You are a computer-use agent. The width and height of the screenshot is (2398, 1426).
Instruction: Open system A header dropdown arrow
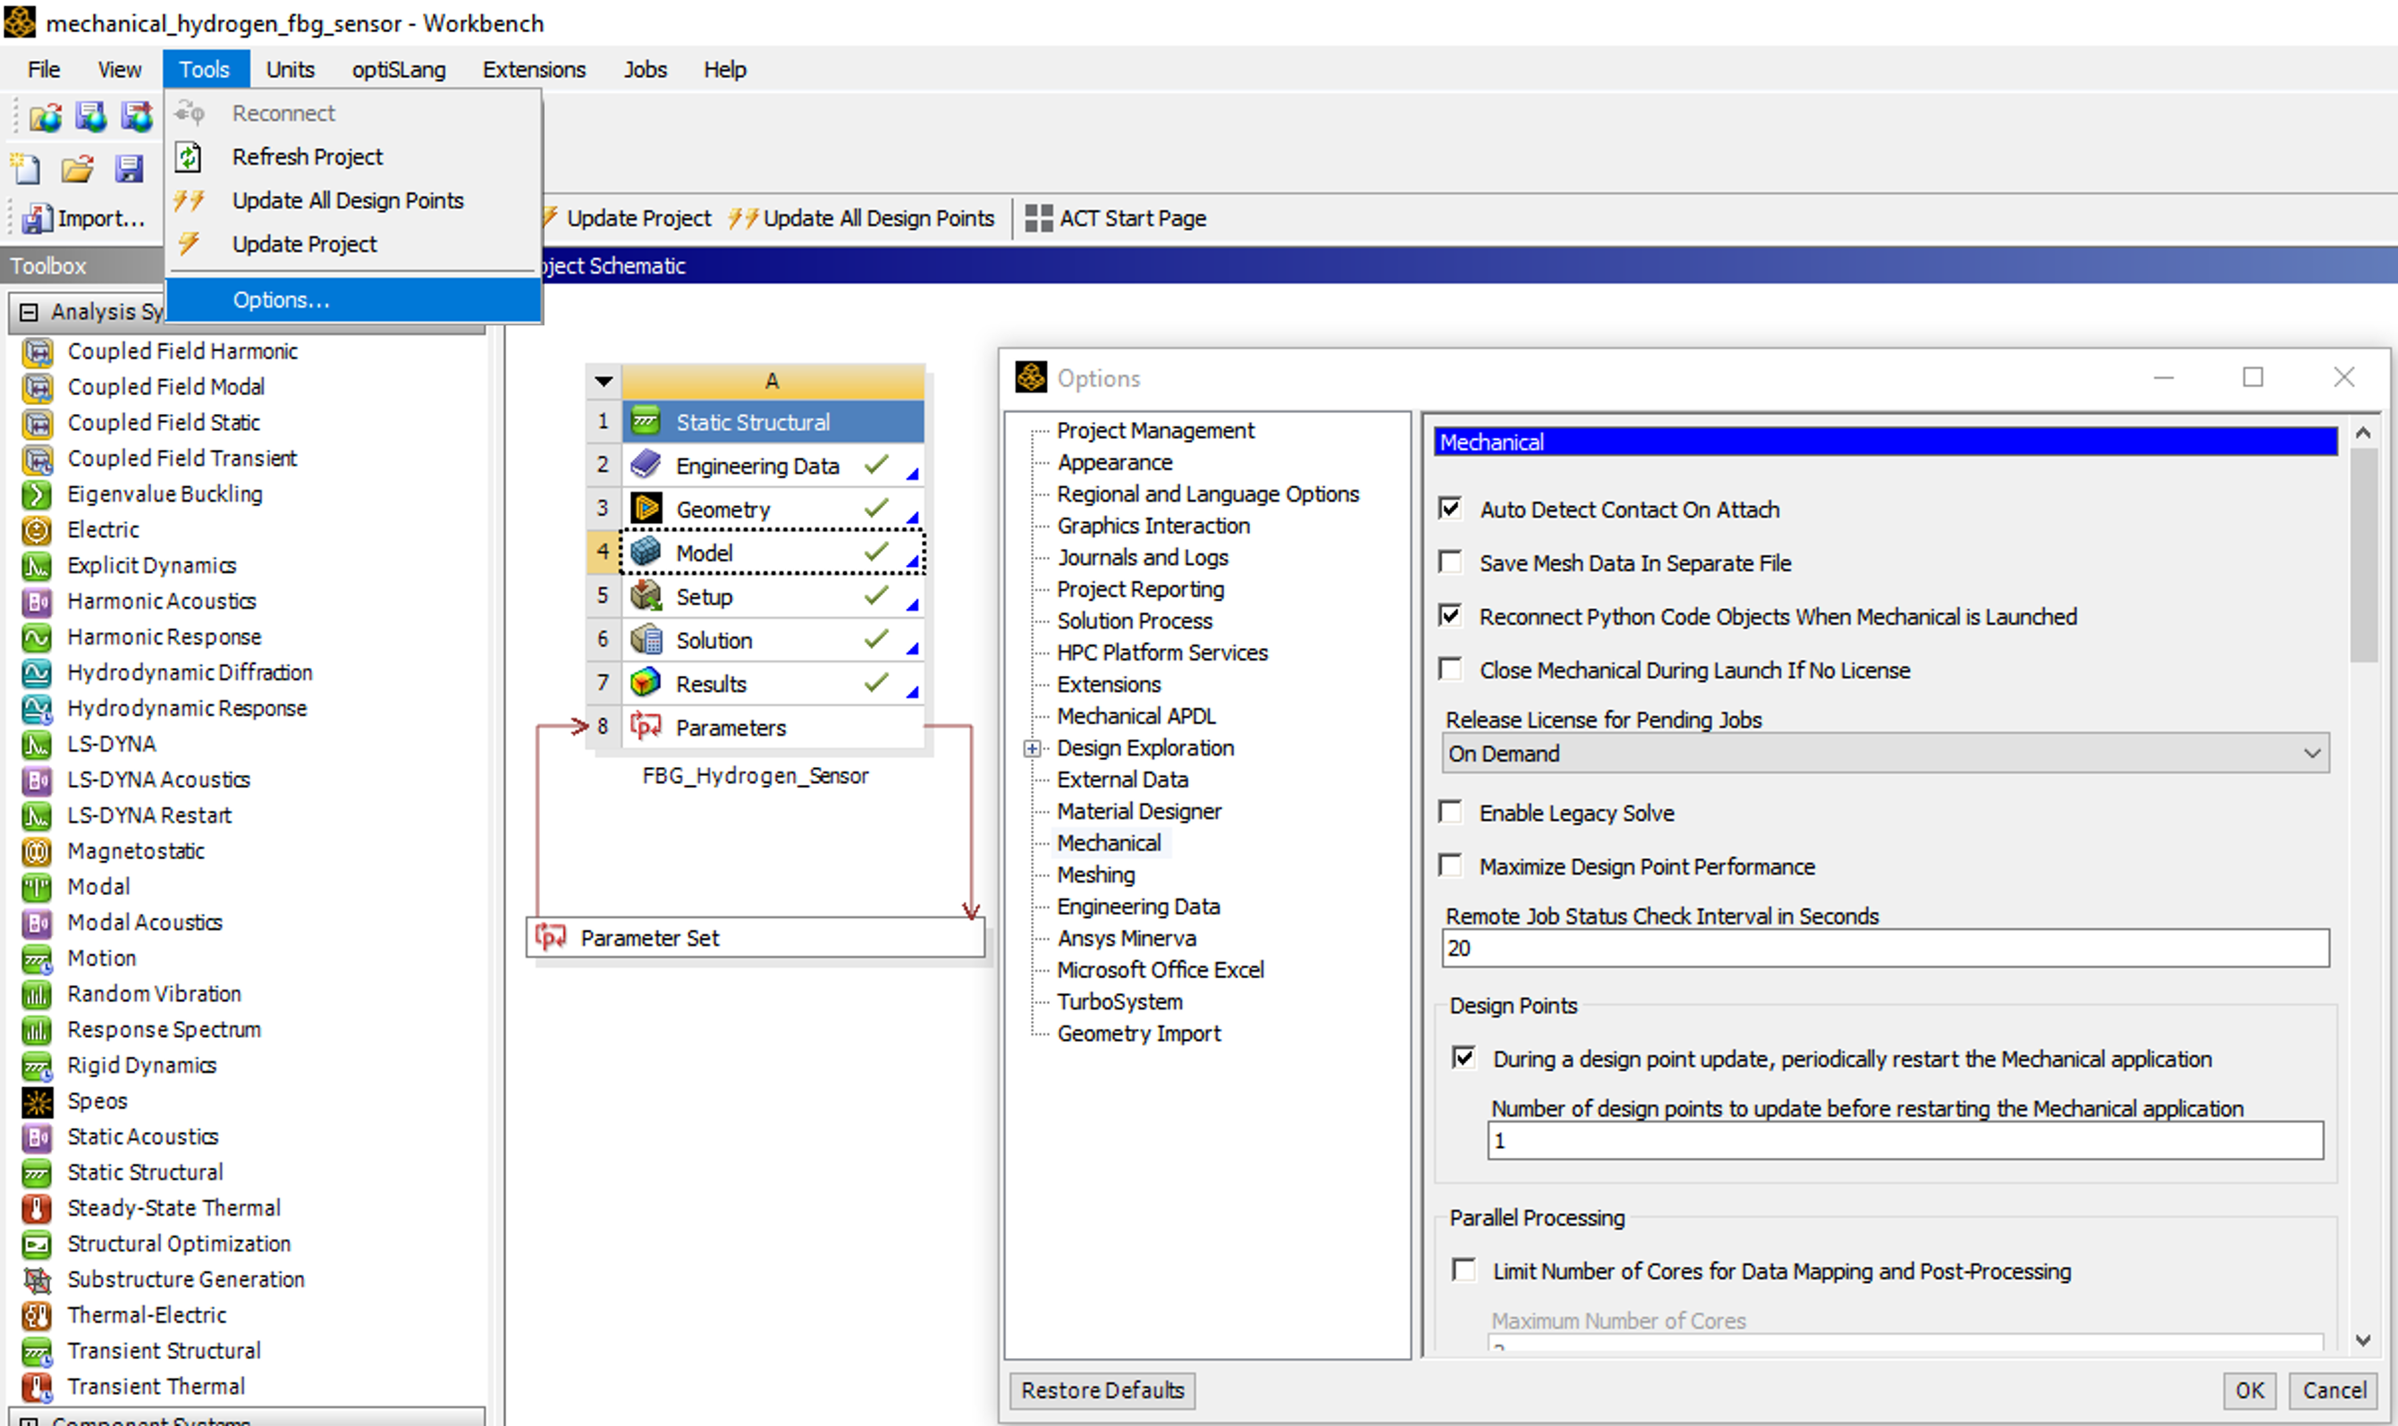point(604,382)
